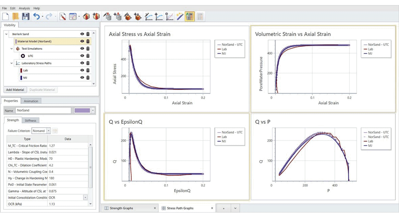Click the Name input field
399x218 pixels.
[x=43, y=110]
